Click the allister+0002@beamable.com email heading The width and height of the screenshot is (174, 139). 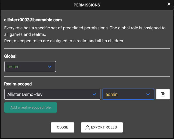point(33,20)
